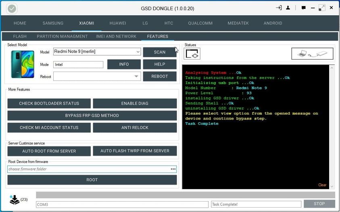The width and height of the screenshot is (340, 212).
Task: Click 'installing GSD driver ...Ok' log line
Action: (x=220, y=98)
